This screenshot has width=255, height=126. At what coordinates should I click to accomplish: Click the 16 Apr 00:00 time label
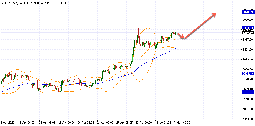click(x=67, y=122)
